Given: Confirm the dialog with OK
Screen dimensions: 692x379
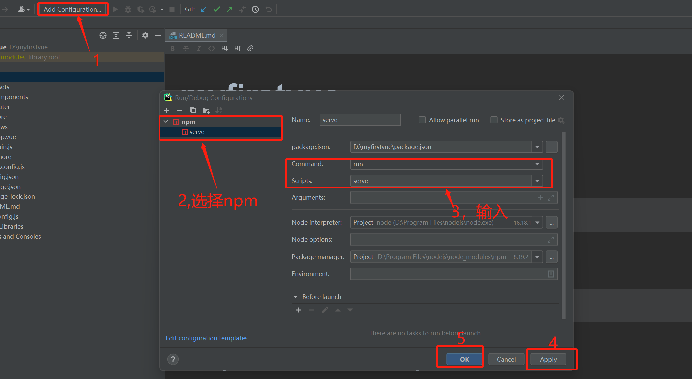Looking at the screenshot, I should pyautogui.click(x=464, y=359).
